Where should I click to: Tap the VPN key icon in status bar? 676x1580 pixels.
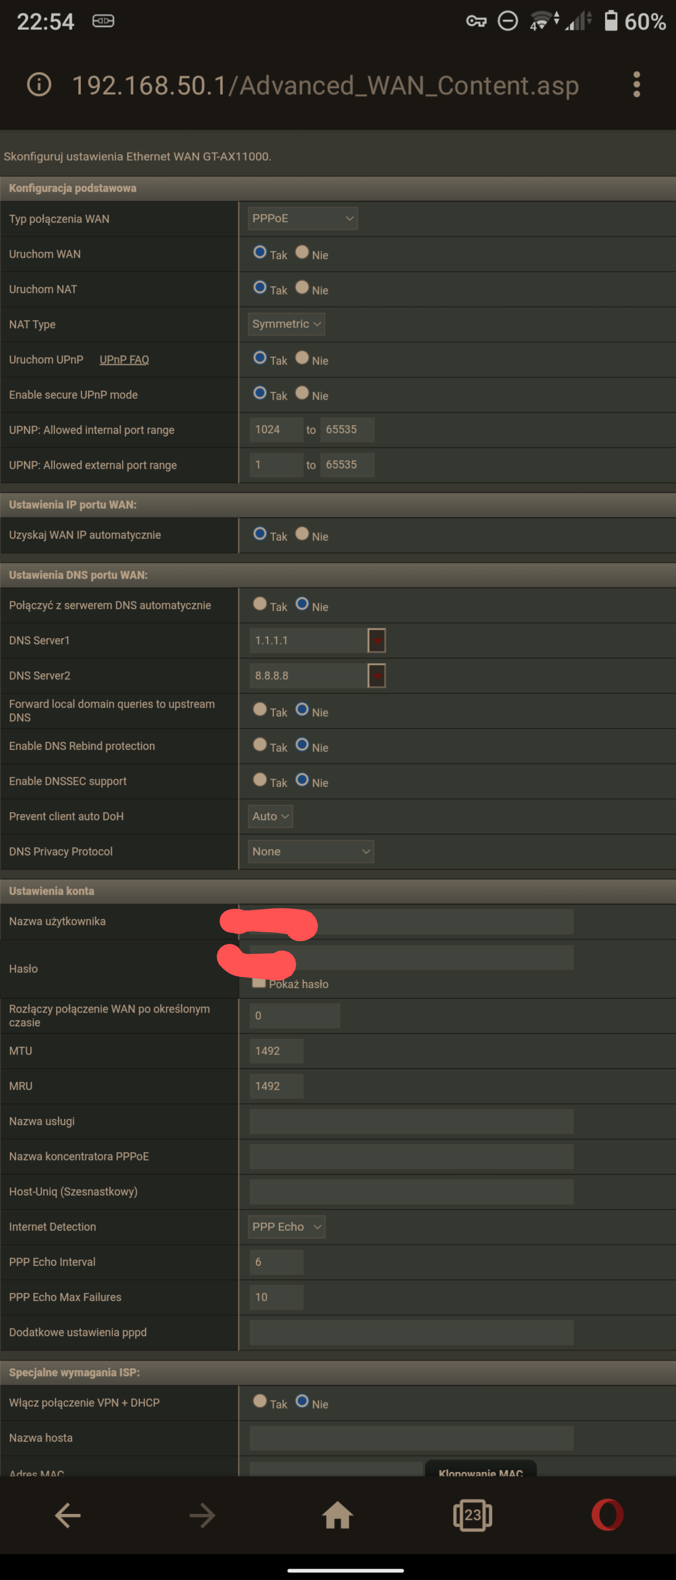[x=476, y=21]
